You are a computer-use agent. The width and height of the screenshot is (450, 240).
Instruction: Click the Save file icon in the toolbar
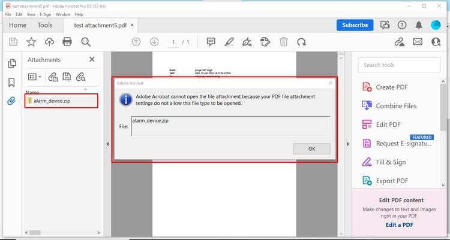click(x=13, y=42)
